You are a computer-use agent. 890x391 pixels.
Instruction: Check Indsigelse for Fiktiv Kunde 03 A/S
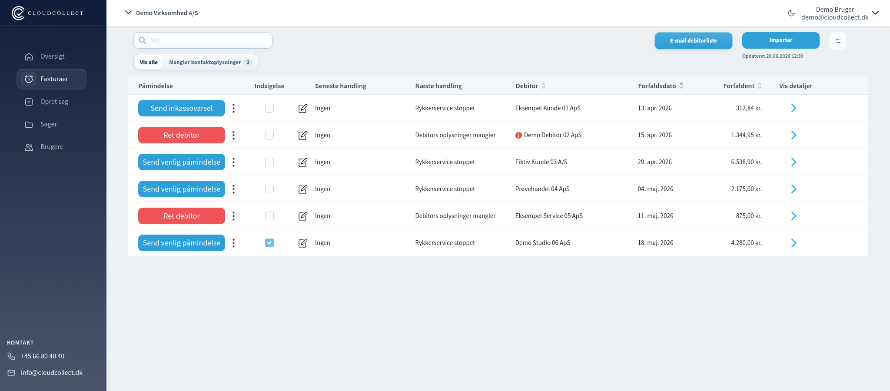click(x=269, y=162)
